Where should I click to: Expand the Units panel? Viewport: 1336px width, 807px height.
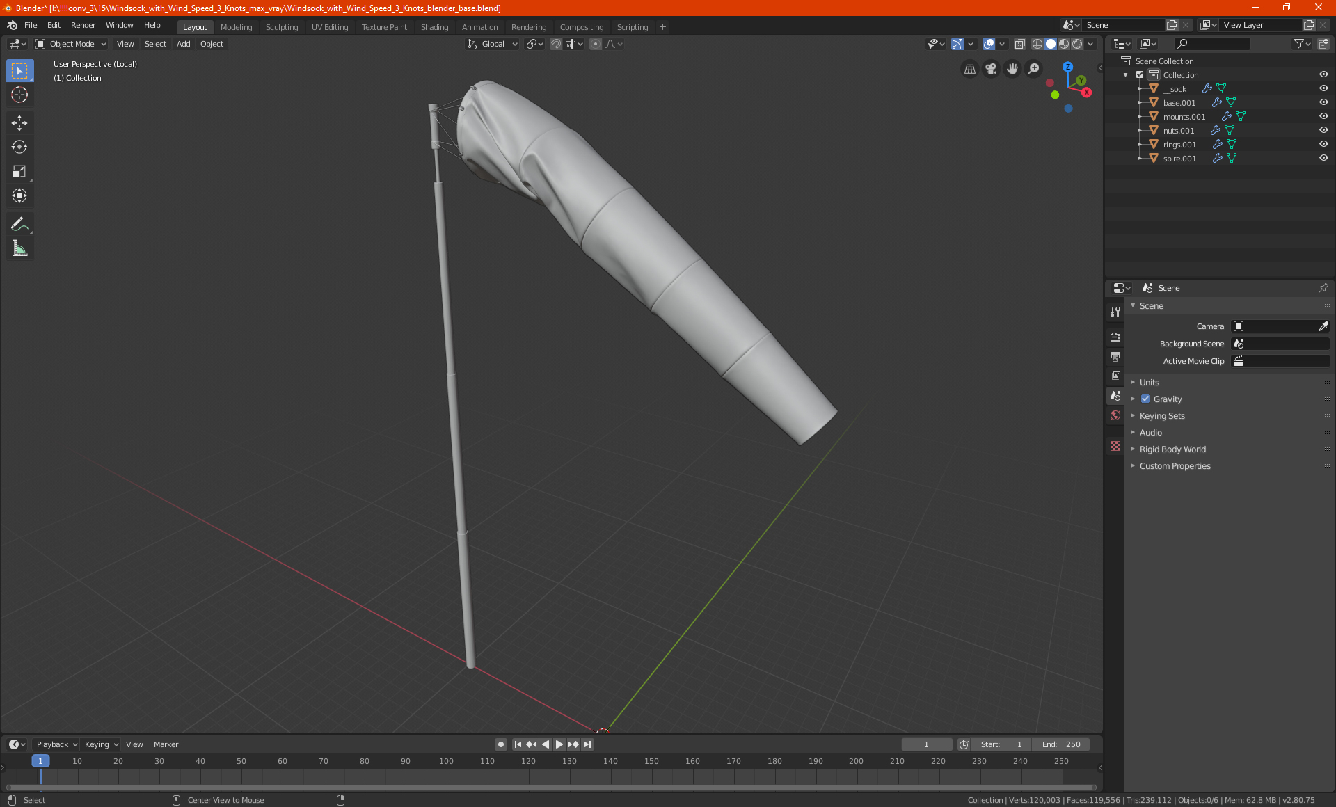pos(1149,383)
